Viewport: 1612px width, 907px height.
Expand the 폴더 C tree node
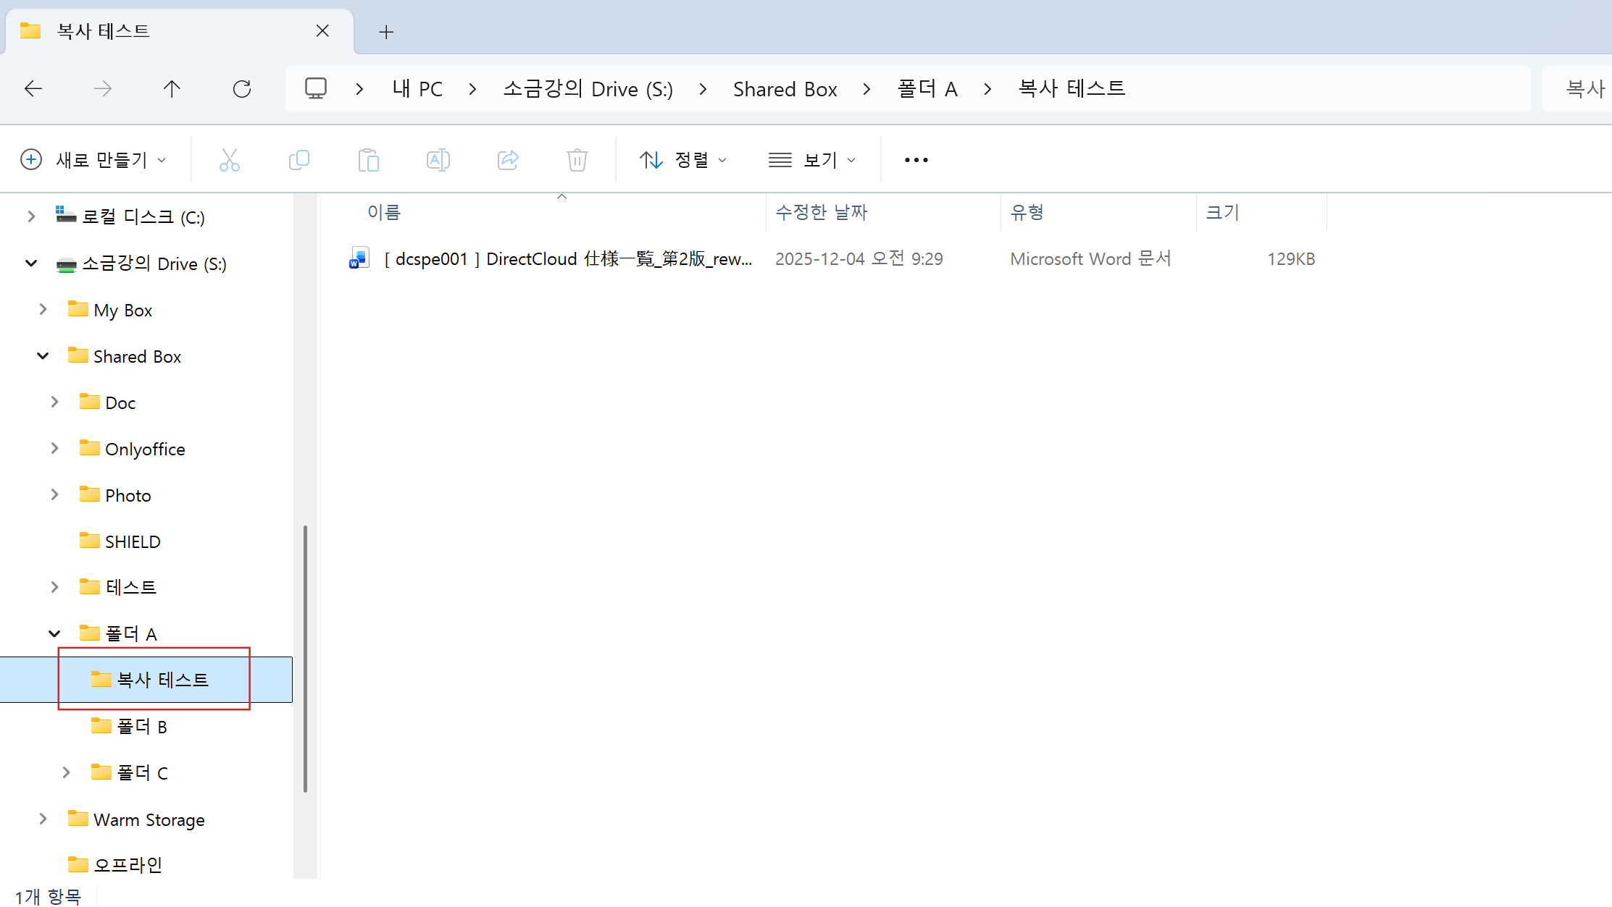(x=66, y=773)
